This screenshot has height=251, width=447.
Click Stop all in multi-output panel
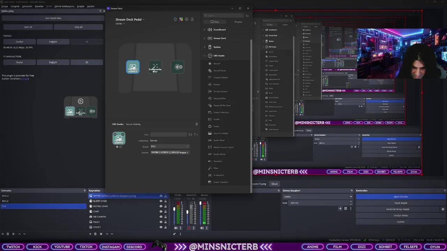78,27
